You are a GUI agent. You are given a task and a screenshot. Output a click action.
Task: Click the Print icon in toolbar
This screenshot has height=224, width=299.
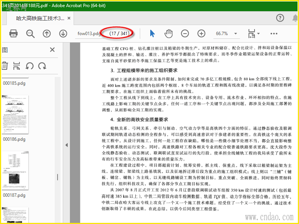pos(13,34)
